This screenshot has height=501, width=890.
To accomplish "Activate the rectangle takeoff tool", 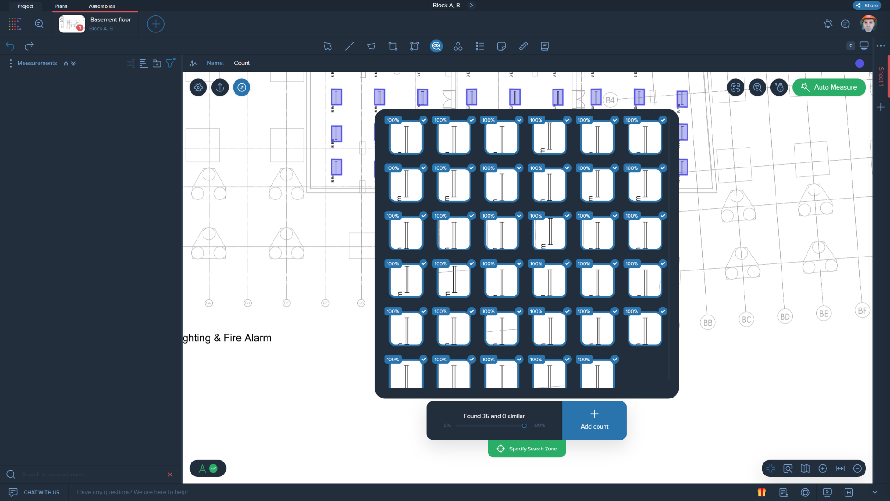I will [393, 46].
